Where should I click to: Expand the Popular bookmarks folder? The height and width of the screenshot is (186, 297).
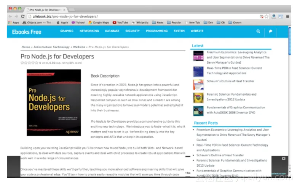[174, 22]
